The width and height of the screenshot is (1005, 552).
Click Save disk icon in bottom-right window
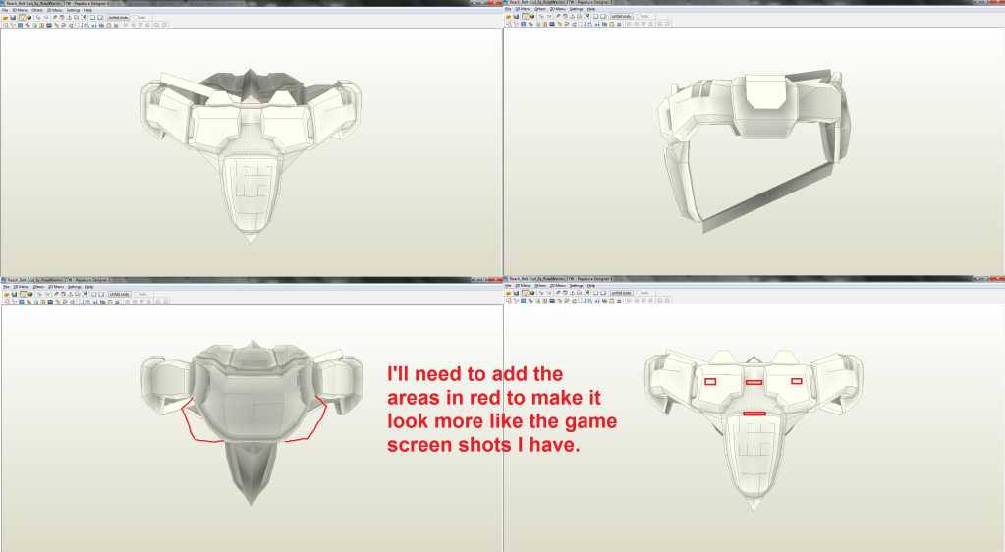point(516,293)
